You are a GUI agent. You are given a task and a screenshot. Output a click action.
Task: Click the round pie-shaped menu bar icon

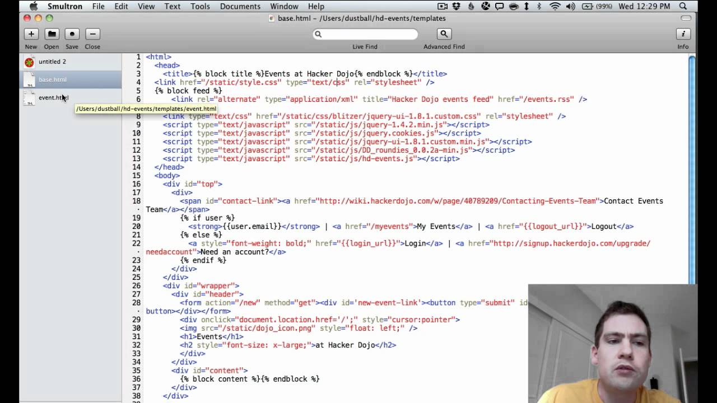(x=485, y=6)
